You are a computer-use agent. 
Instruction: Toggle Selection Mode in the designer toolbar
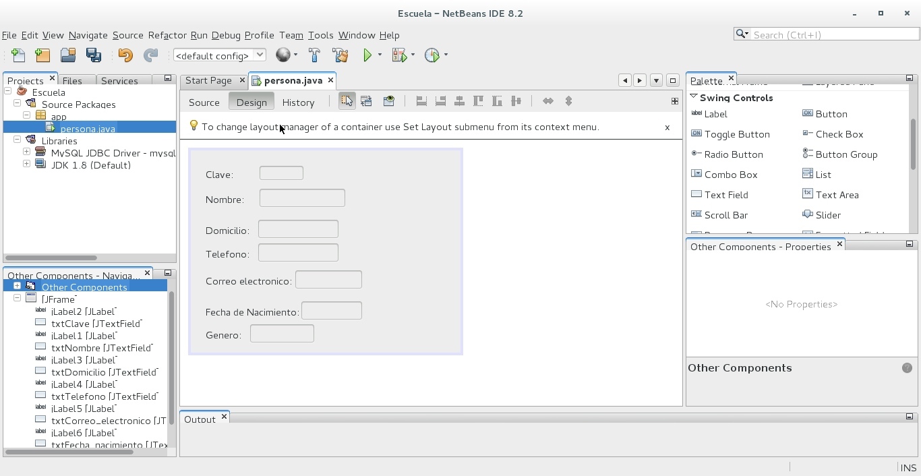tap(347, 101)
